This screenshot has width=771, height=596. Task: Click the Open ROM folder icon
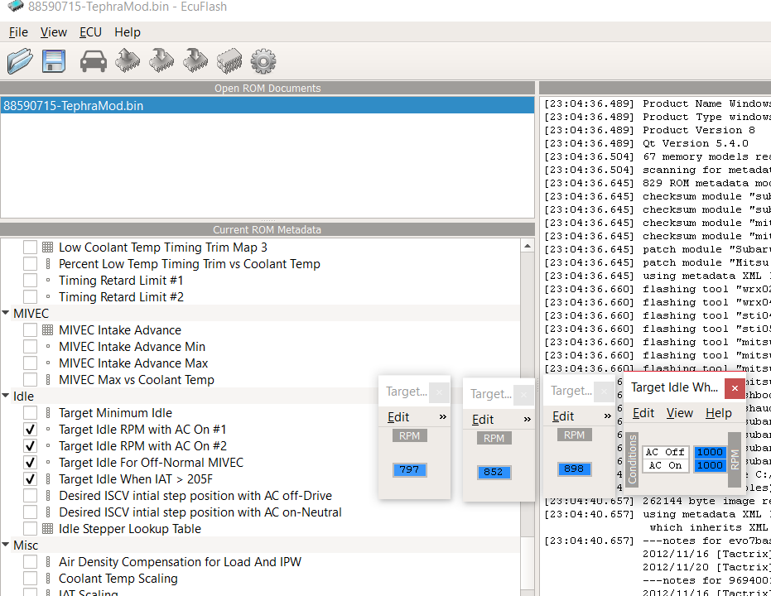[x=20, y=61]
